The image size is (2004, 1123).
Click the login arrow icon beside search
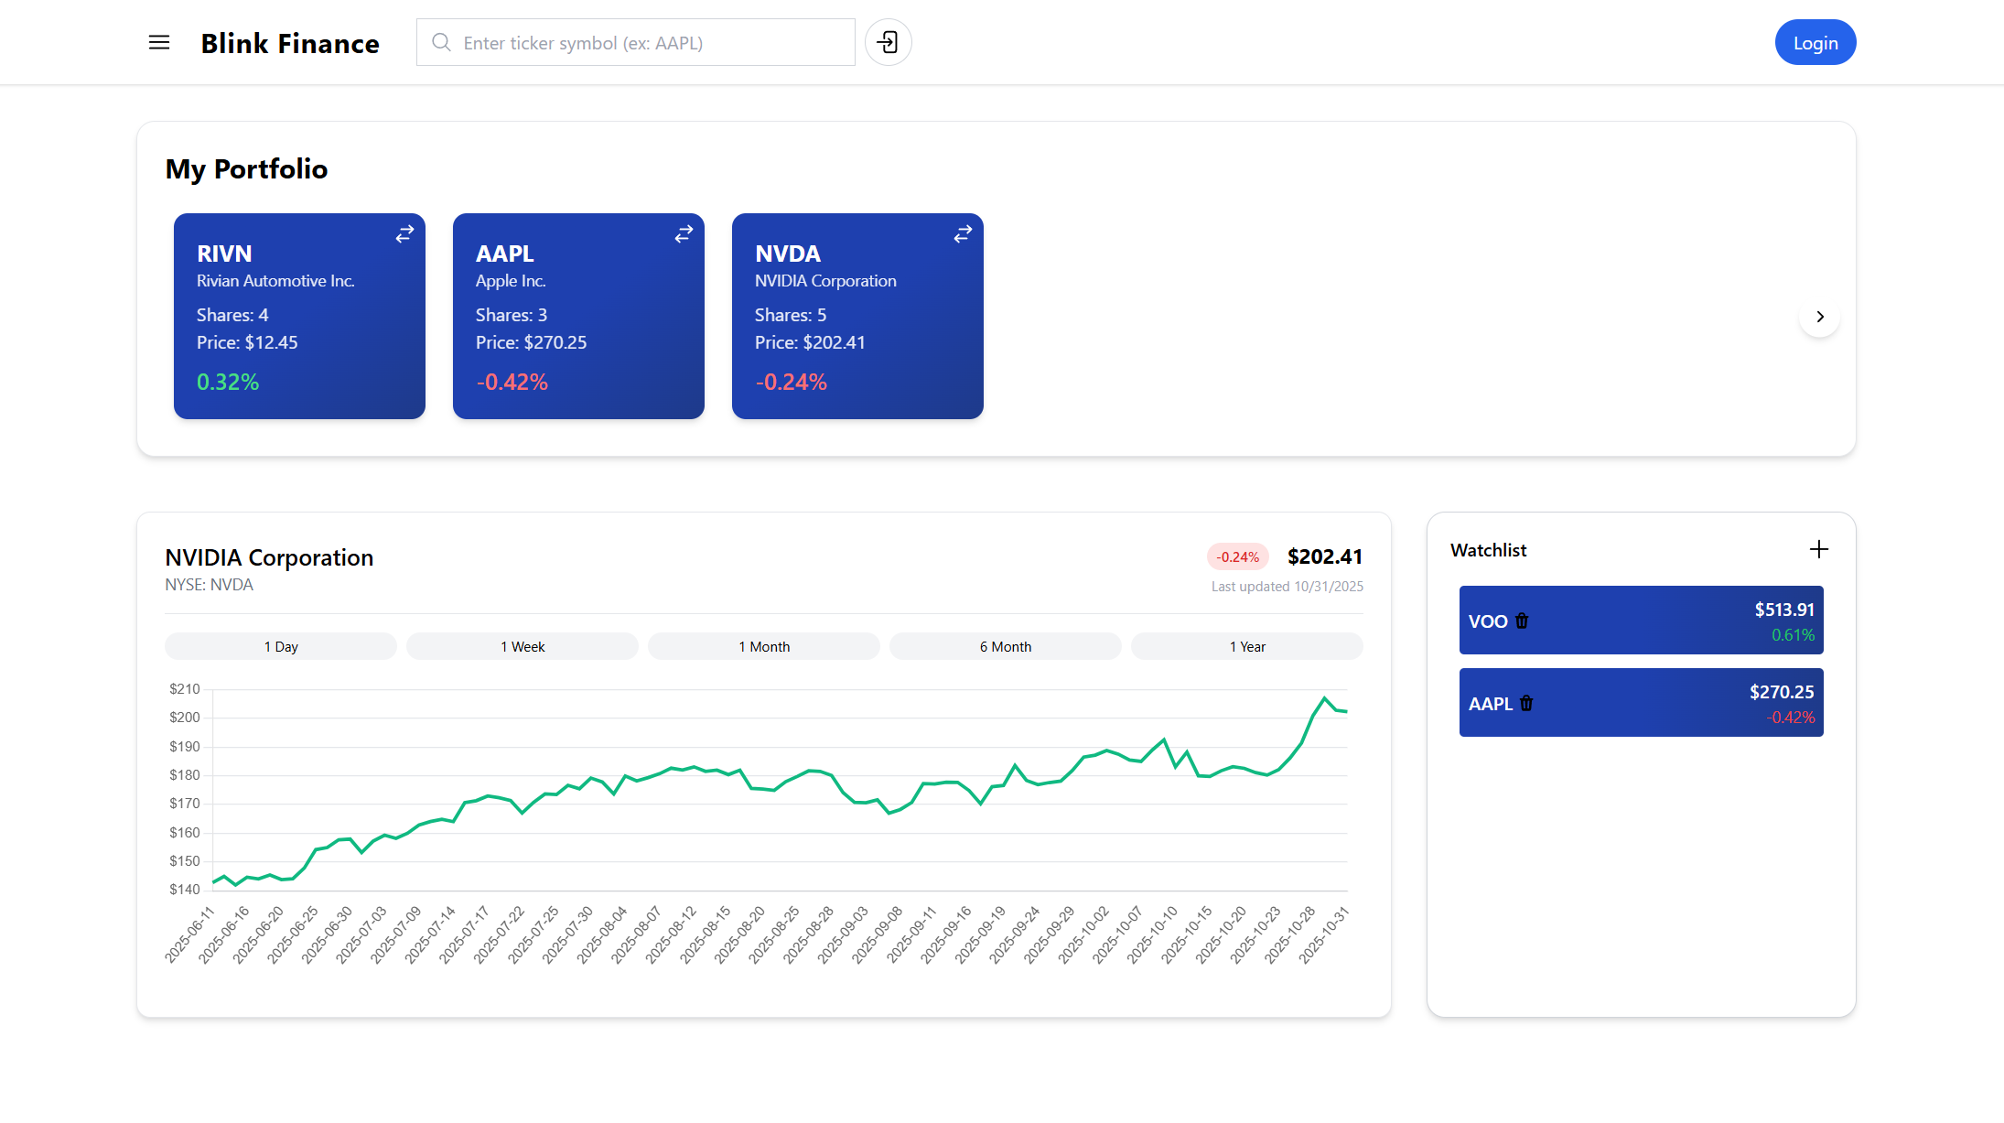pyautogui.click(x=887, y=42)
